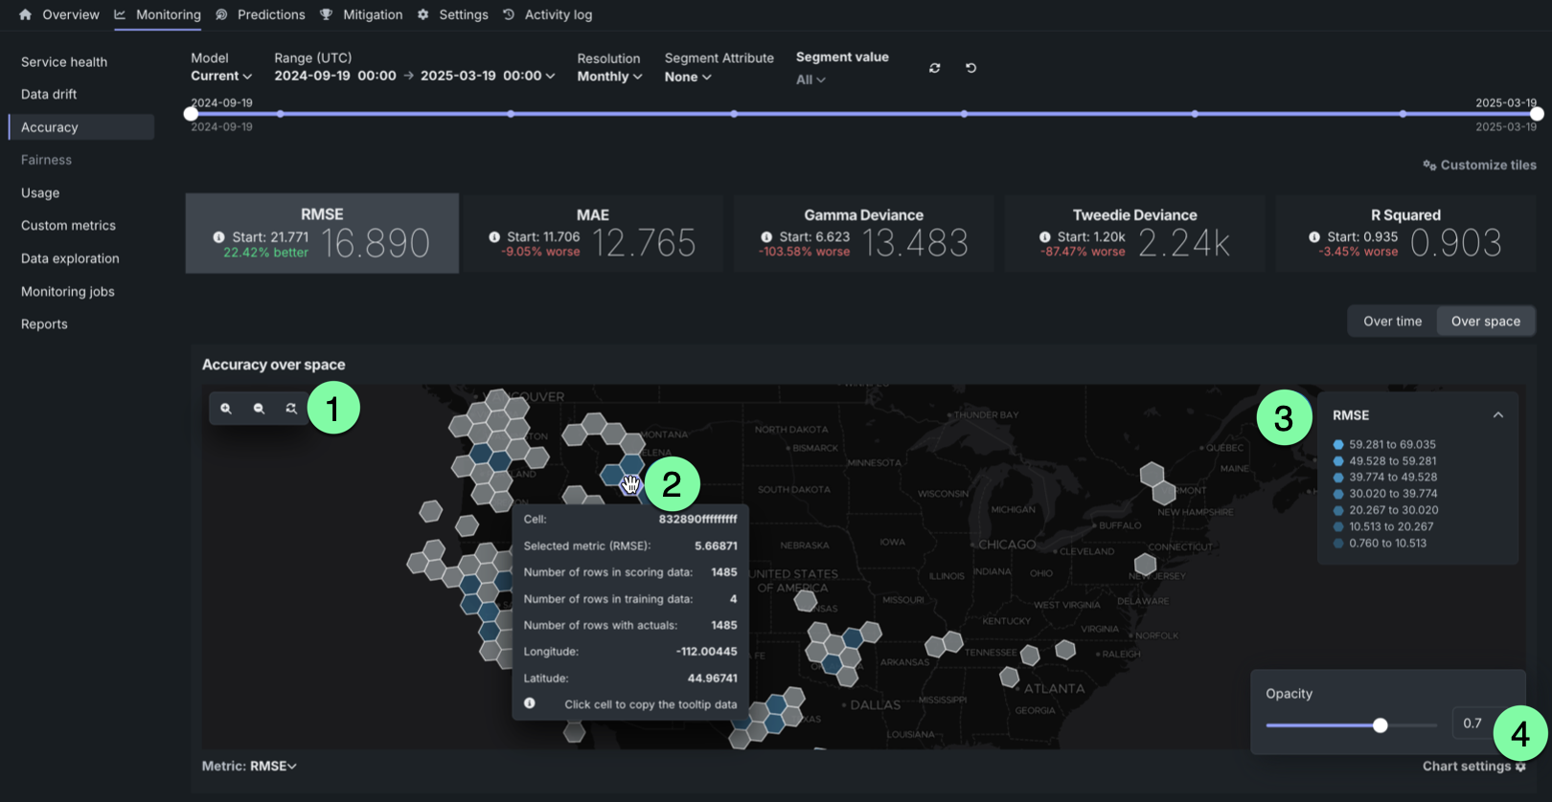Viewport: 1552px width, 802px height.
Task: Zoom out on the accuracy map
Action: coord(259,409)
